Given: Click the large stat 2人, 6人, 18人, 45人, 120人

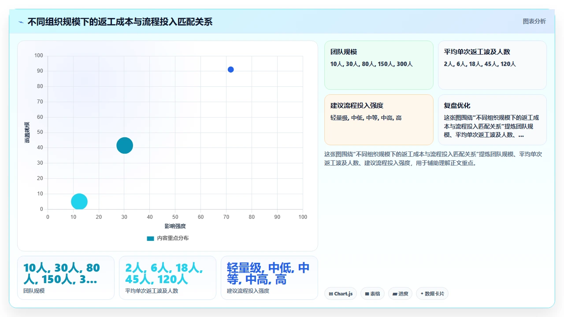Looking at the screenshot, I should coord(164,273).
